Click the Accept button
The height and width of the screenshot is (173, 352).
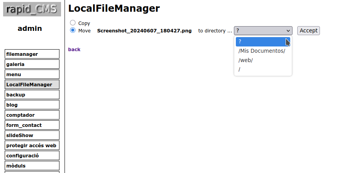pos(309,31)
